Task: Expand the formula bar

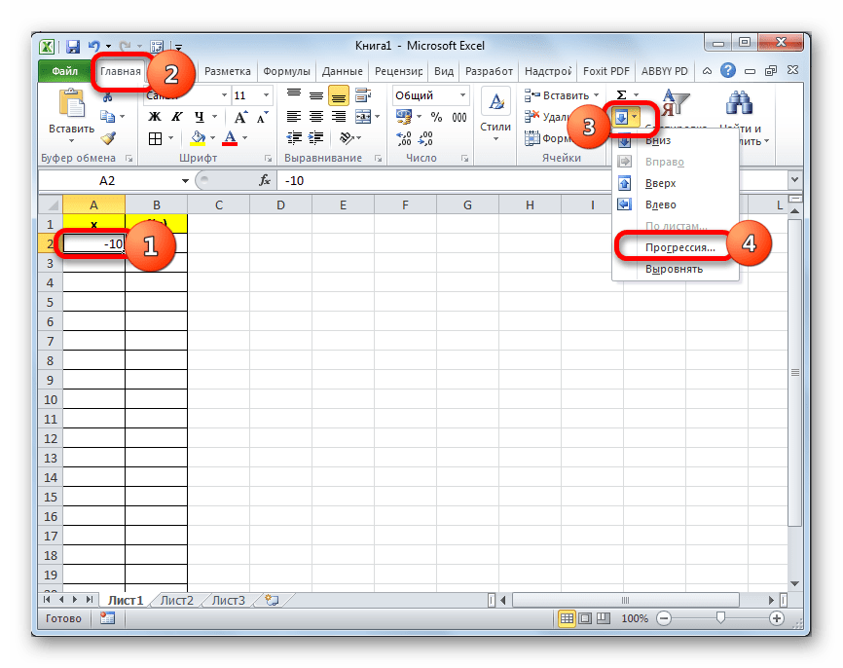Action: pos(795,180)
